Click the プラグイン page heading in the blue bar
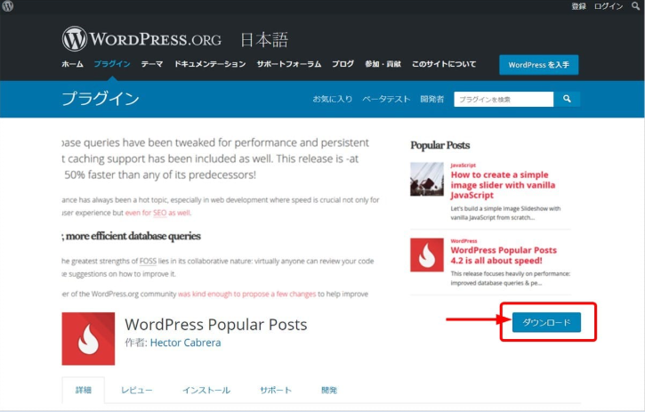645x412 pixels. [x=101, y=99]
